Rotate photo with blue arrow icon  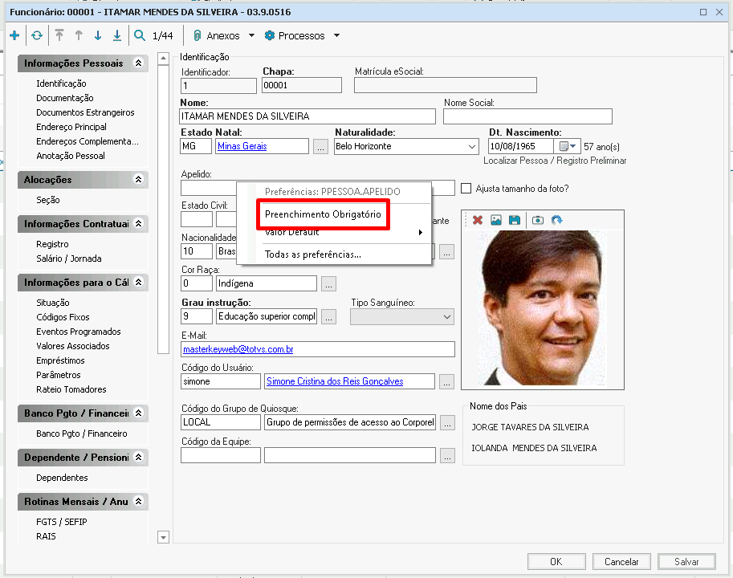tap(556, 220)
